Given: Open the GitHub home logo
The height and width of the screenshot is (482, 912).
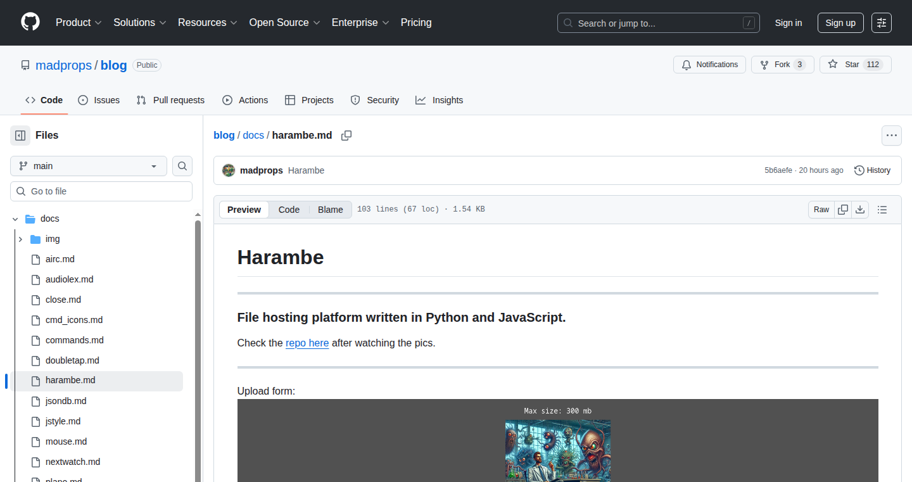Looking at the screenshot, I should [30, 22].
